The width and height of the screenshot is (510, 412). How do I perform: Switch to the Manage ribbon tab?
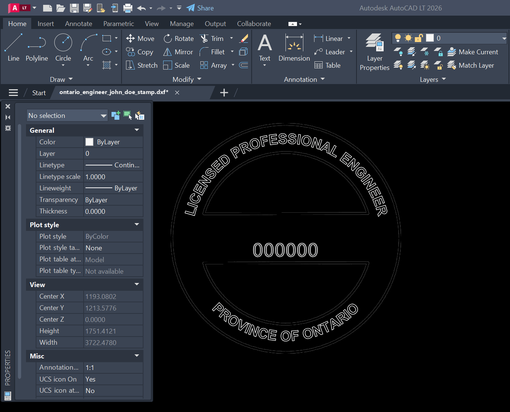pos(182,24)
